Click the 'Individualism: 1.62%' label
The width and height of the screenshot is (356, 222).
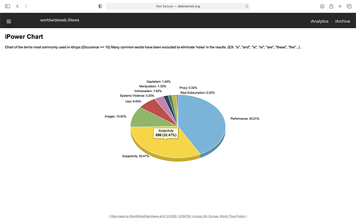(148, 91)
